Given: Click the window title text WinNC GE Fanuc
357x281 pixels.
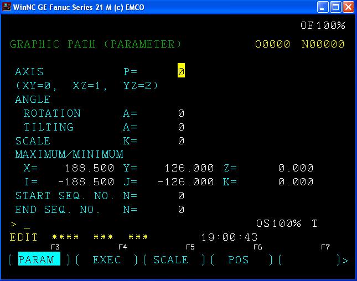Looking at the screenshot, I should coord(79,7).
